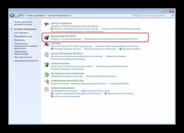Open 'Учетные записи пользователей' sidebar category
The height and width of the screenshot is (133, 184).
tap(26, 46)
